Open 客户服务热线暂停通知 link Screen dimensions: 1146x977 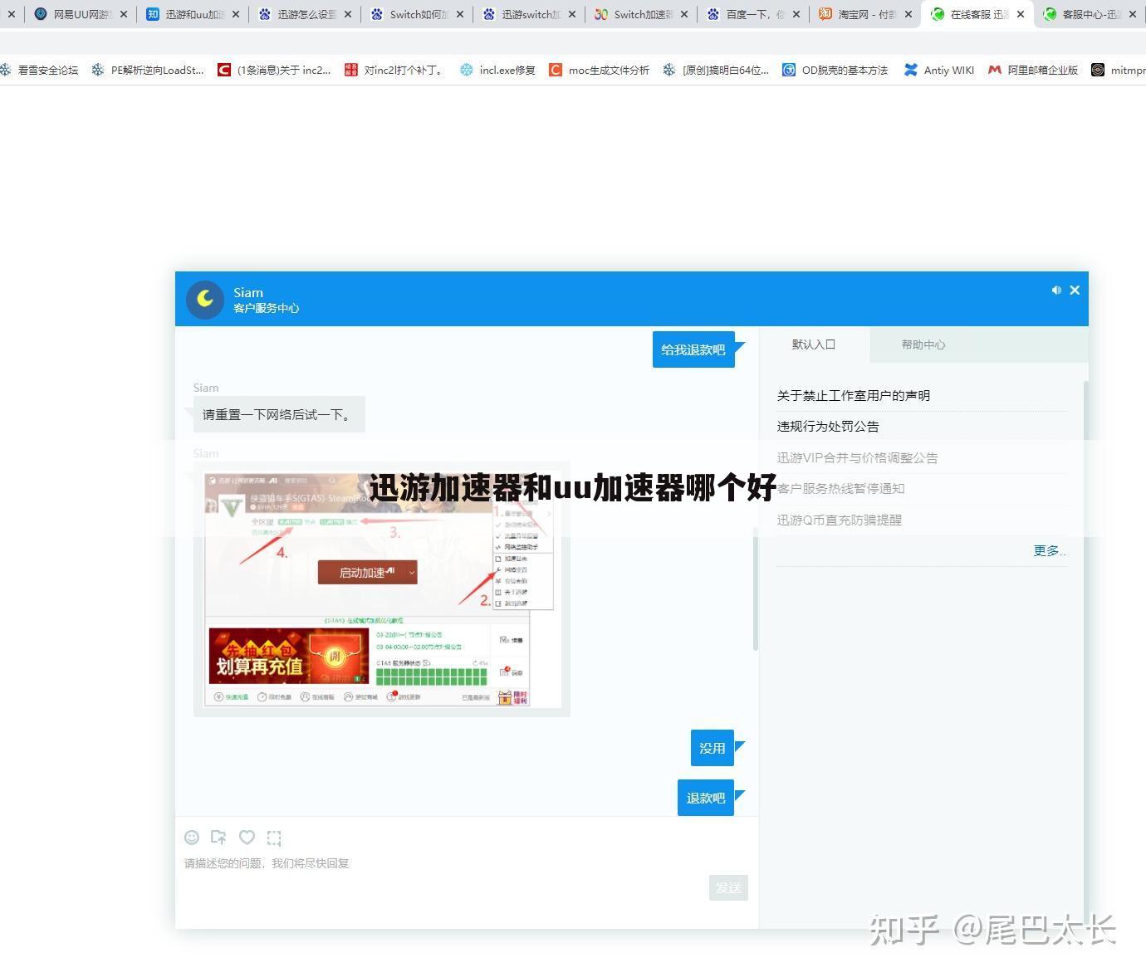[841, 489]
